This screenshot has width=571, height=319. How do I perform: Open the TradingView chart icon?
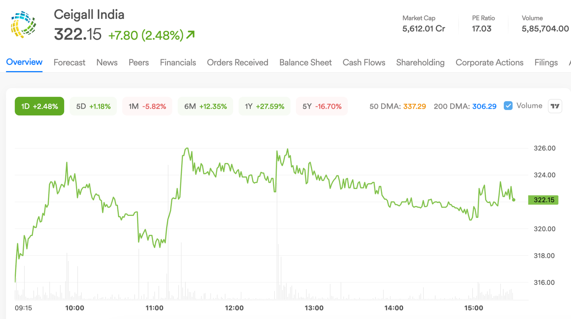[555, 106]
